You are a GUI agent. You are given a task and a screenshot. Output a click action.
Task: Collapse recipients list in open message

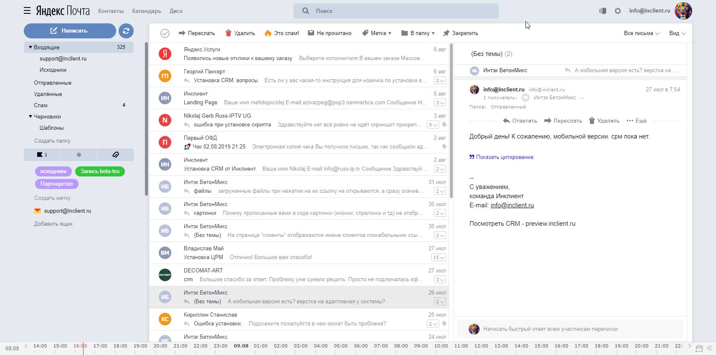pos(582,98)
